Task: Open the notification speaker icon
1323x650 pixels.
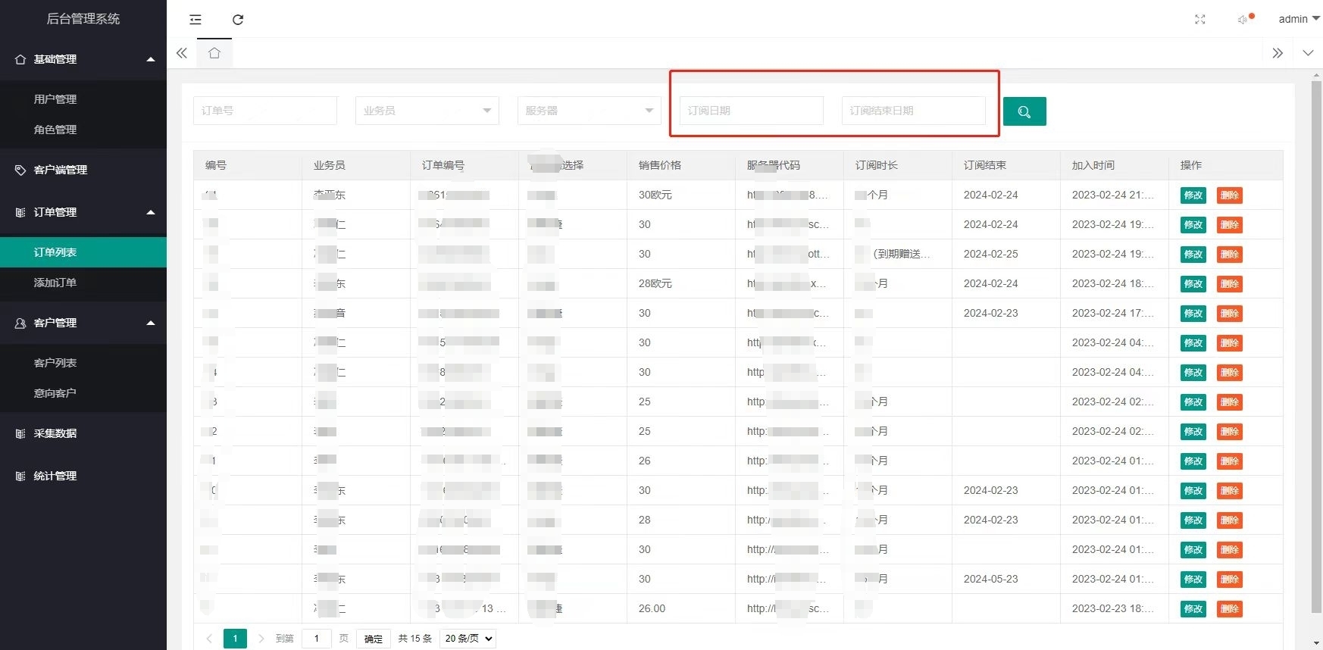Action: (x=1243, y=20)
